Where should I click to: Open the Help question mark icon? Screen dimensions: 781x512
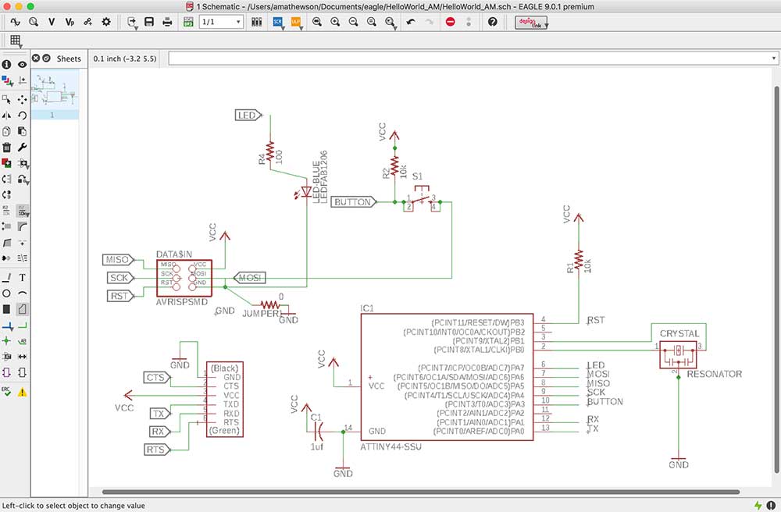492,22
